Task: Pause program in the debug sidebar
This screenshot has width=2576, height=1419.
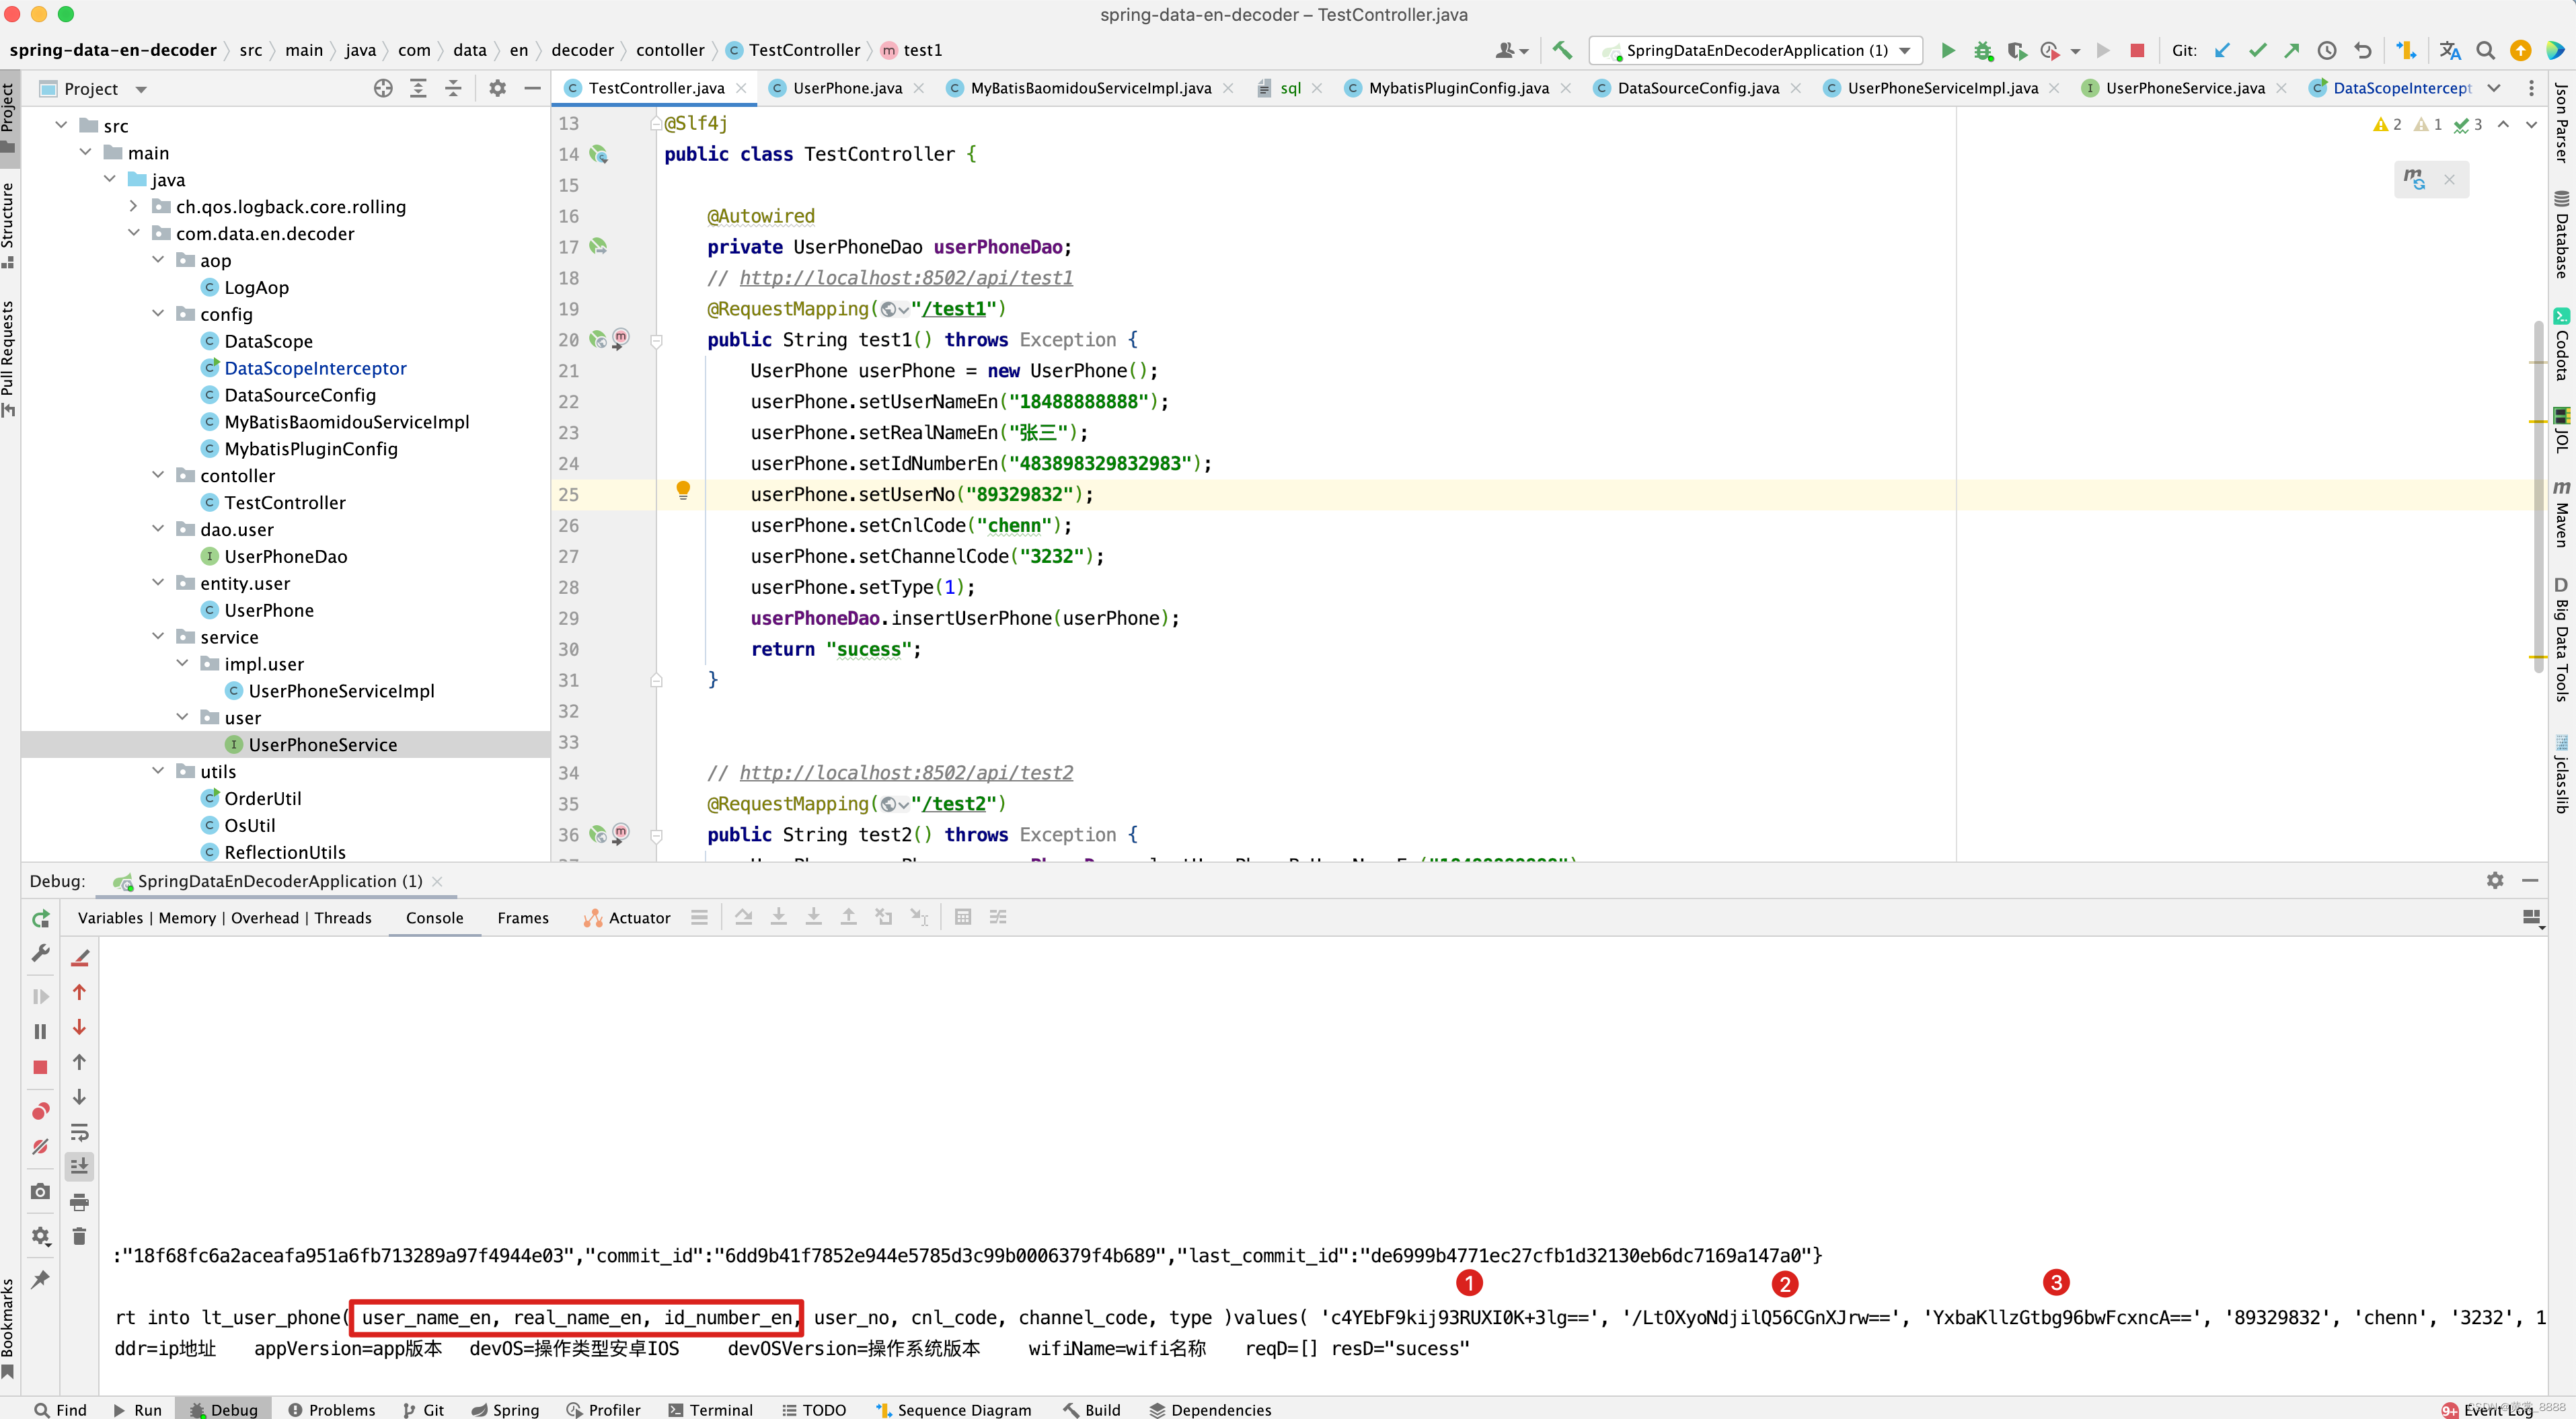Action: click(x=41, y=1031)
